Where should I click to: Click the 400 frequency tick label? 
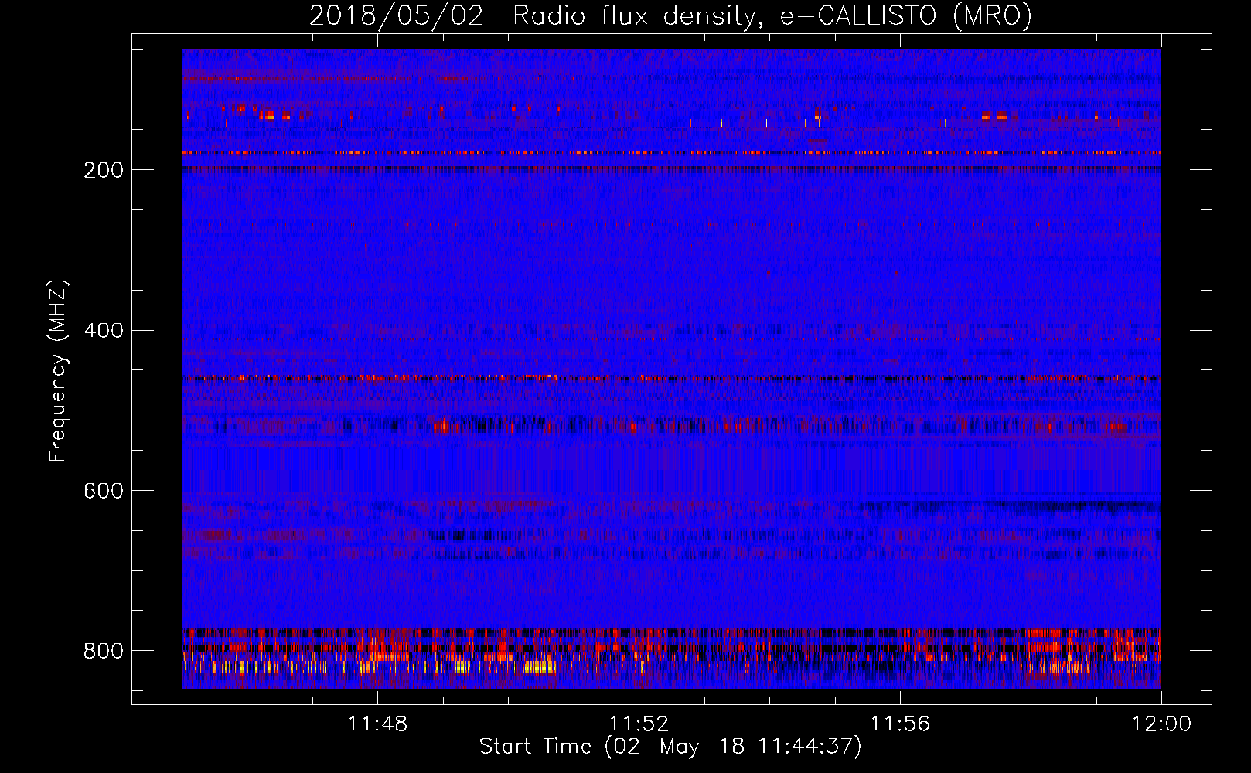104,331
